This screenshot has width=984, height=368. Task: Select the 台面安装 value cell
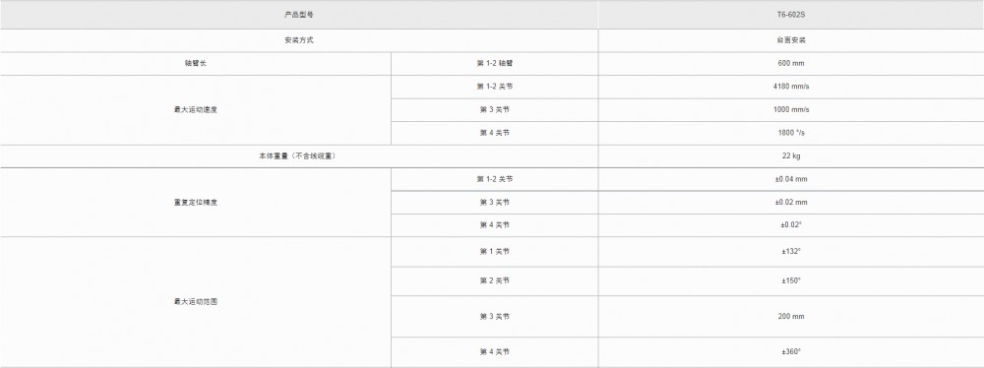791,40
